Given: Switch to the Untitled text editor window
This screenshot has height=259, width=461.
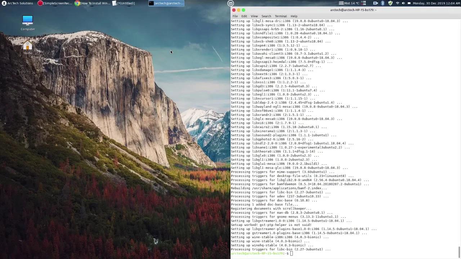Looking at the screenshot, I should coord(124,3).
